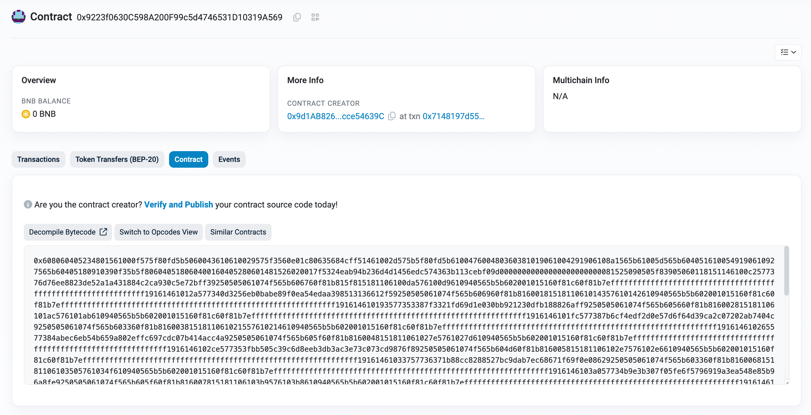Click inside the bytecode text area
Screen dimensions: 811x415
coord(403,315)
